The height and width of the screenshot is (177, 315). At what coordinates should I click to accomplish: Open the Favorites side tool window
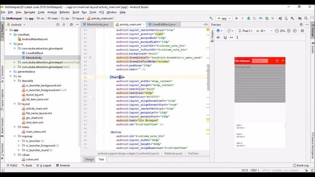click(2, 151)
